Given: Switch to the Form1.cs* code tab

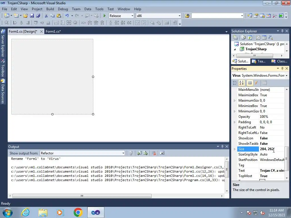Looking at the screenshot, I should tap(53, 32).
